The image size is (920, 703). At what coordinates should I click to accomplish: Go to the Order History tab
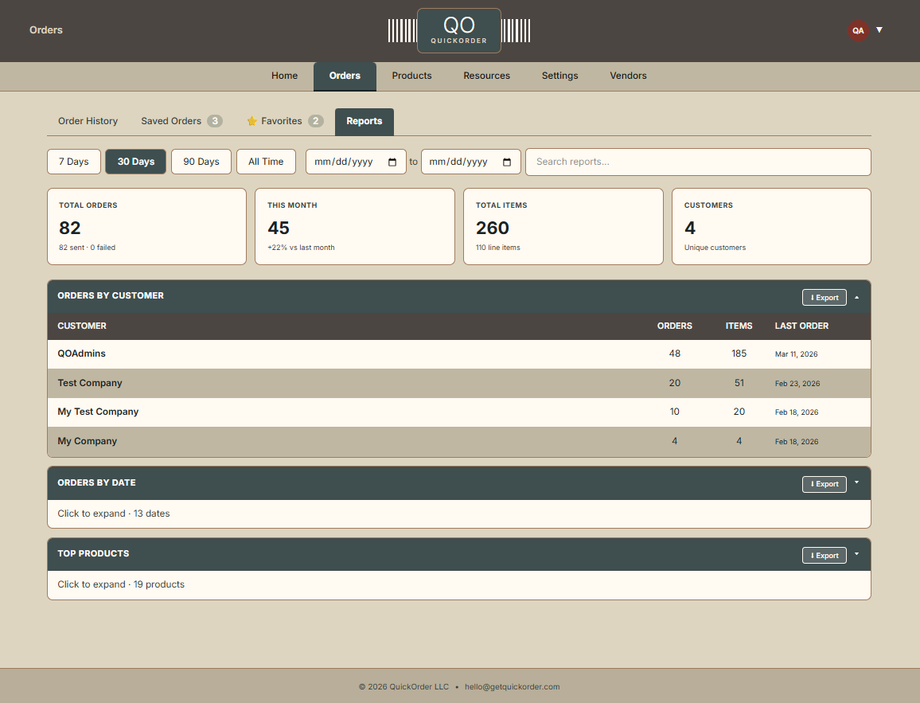[88, 121]
